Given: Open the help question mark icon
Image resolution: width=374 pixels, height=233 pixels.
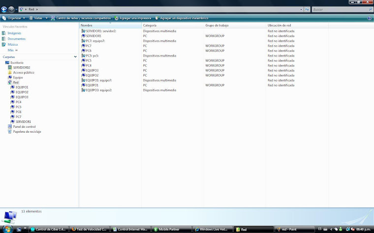Looking at the screenshot, I should 370,18.
